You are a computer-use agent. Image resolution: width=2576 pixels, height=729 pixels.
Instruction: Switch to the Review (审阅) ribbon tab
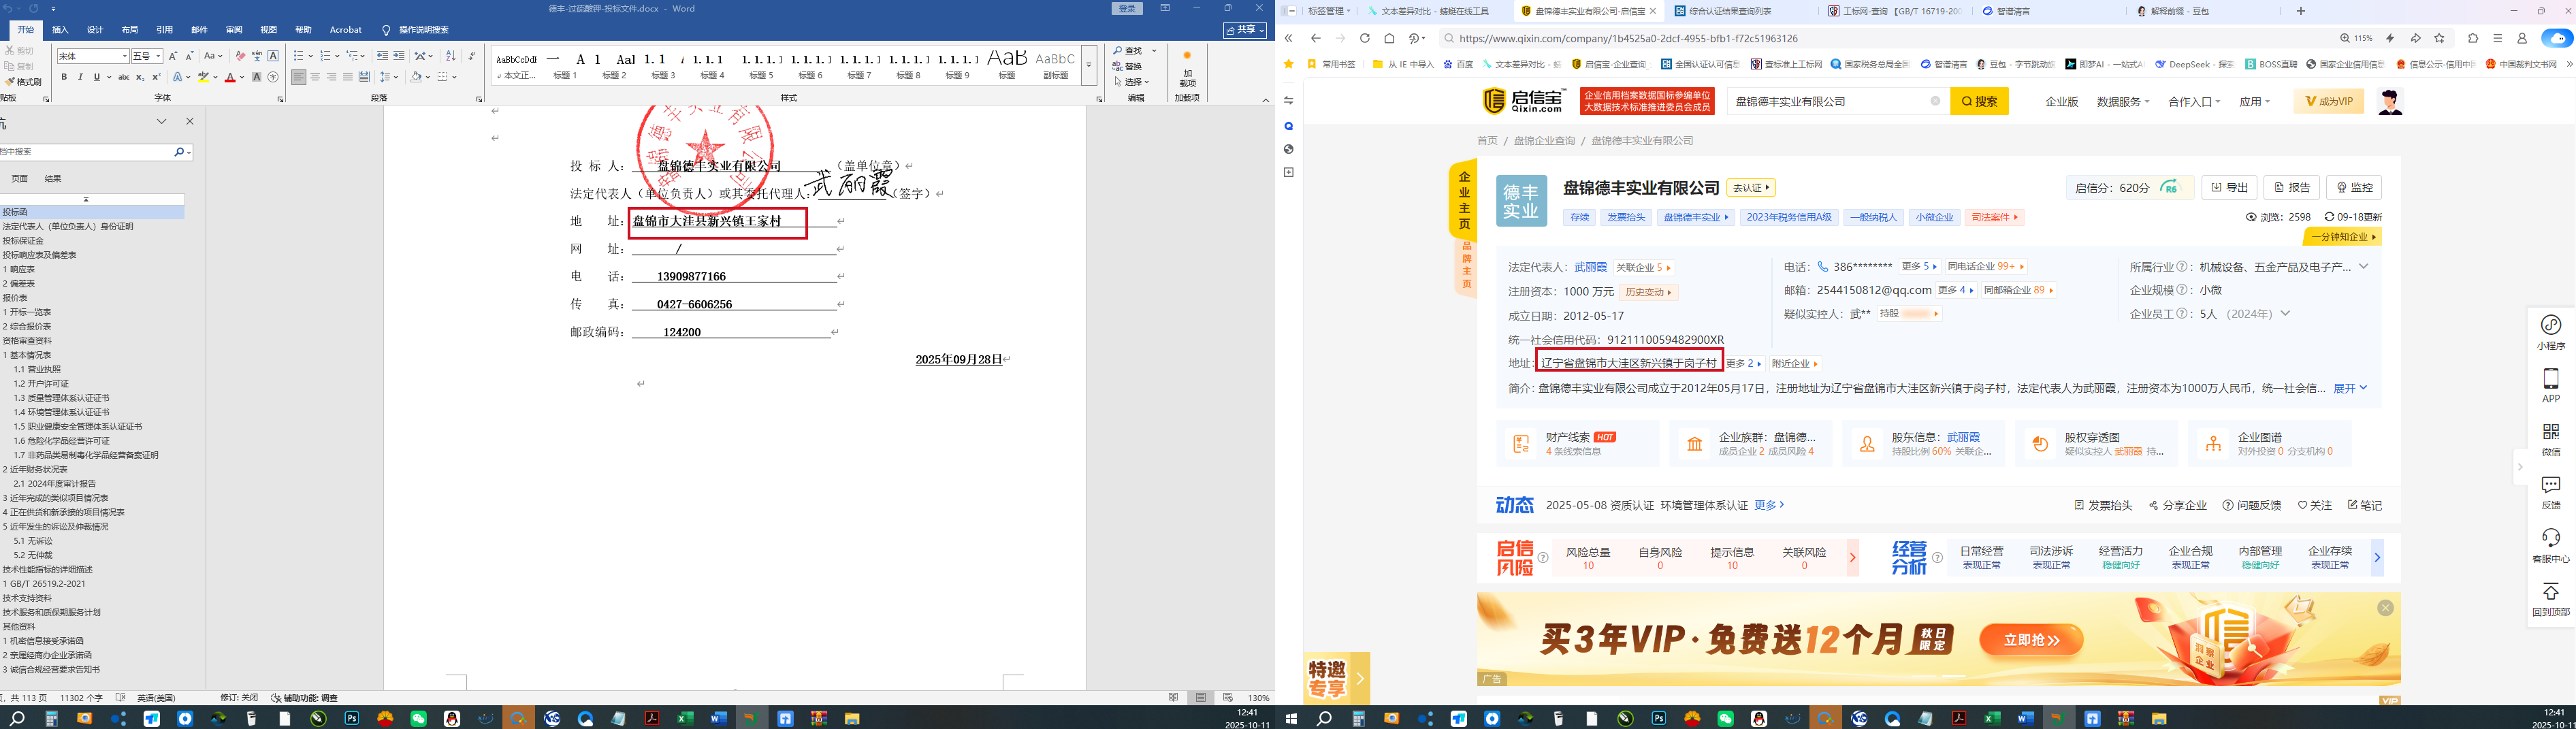tap(234, 30)
